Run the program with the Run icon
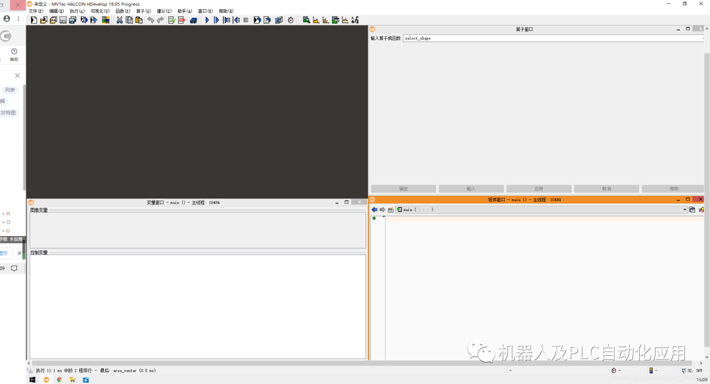 (x=206, y=20)
